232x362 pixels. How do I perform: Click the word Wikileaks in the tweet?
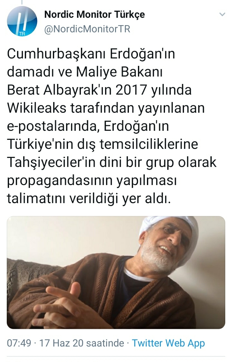[x=37, y=108]
